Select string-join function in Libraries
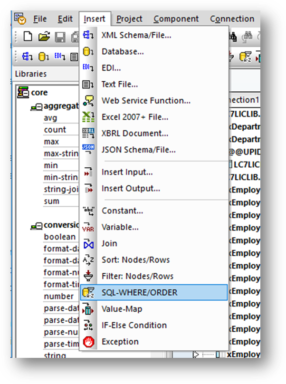286x384 pixels. [61, 189]
